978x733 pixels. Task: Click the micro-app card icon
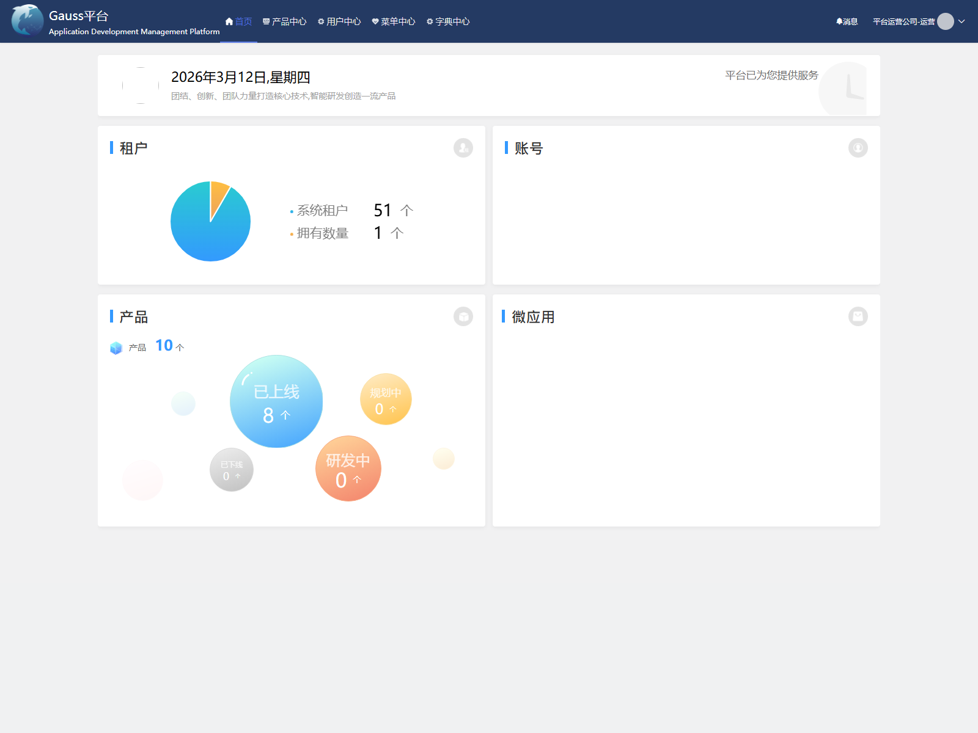[x=858, y=316]
